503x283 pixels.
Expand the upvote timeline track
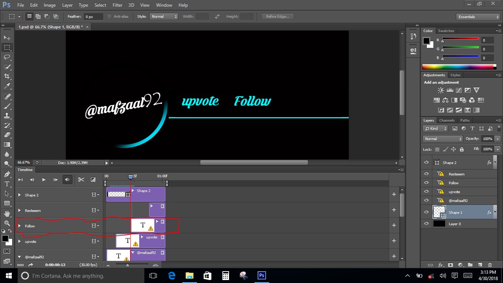(x=20, y=241)
